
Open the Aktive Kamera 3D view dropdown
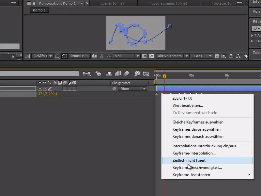pyautogui.click(x=173, y=56)
